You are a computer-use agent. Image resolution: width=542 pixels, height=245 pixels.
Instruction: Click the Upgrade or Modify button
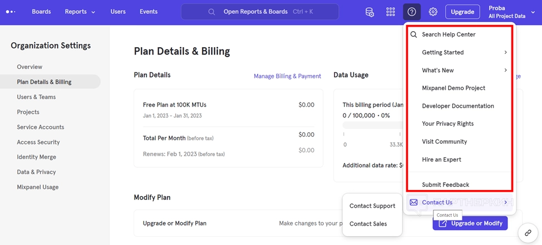(x=470, y=223)
